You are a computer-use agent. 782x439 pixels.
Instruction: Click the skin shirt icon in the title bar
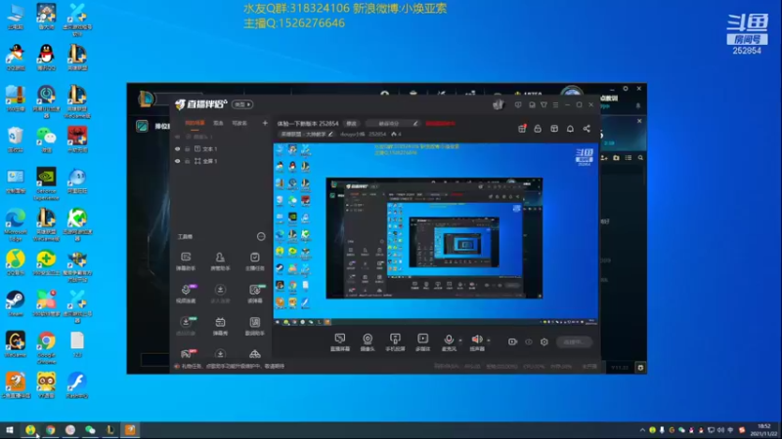click(x=543, y=105)
